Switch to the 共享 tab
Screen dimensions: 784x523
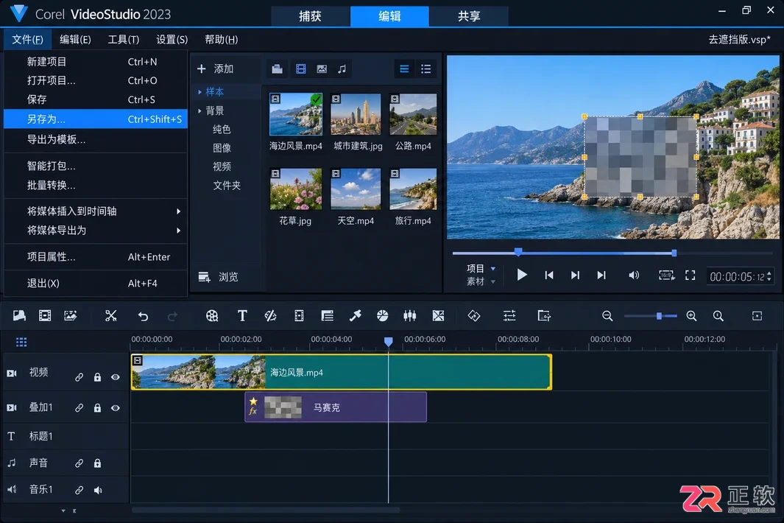469,16
